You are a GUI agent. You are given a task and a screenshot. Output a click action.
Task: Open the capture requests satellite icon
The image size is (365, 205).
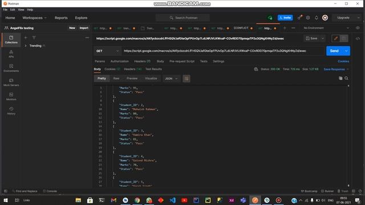pyautogui.click(x=299, y=18)
